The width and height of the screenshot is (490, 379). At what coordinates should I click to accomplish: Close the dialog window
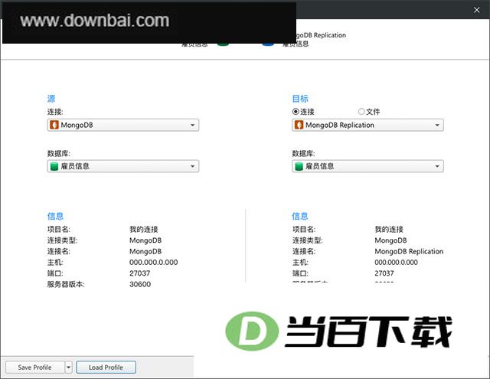476,10
